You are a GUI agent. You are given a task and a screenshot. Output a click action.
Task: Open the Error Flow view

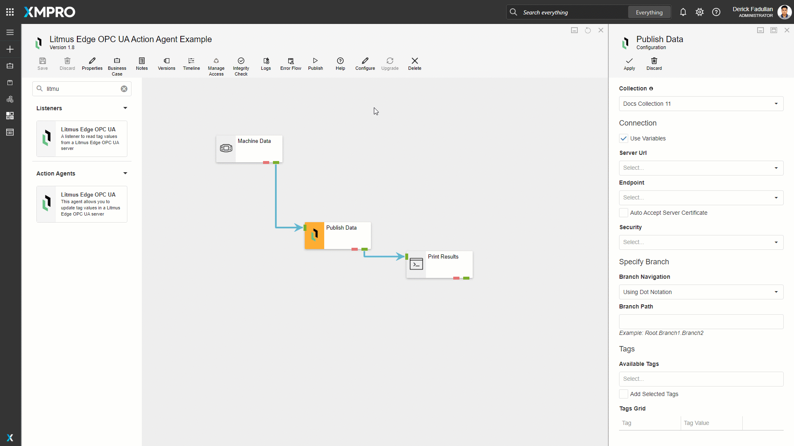(290, 61)
